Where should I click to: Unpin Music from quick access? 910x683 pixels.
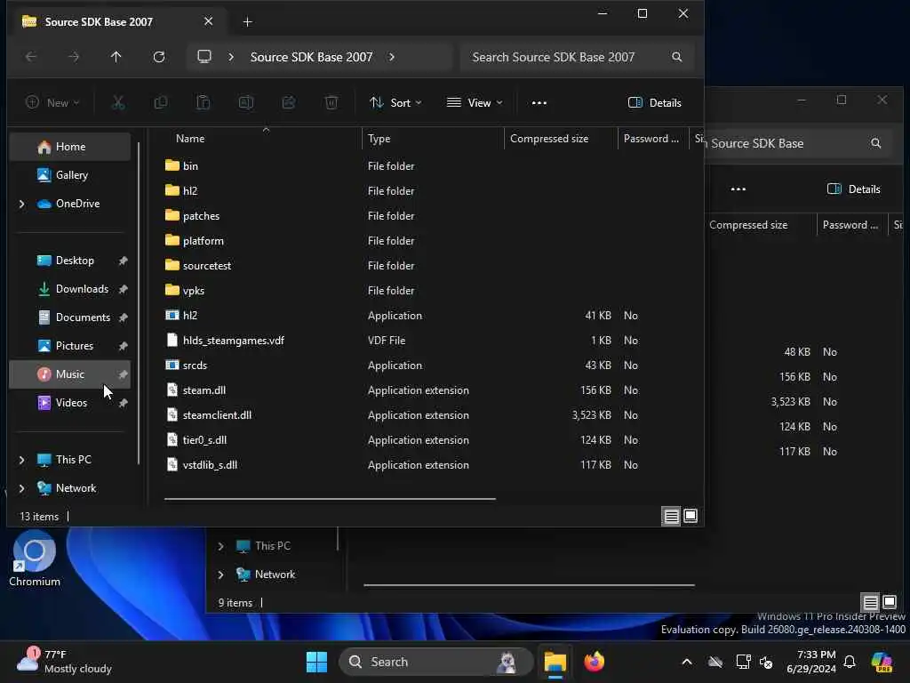123,374
